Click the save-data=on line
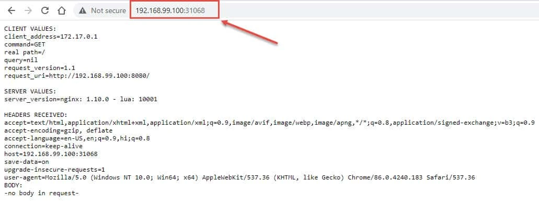The height and width of the screenshot is (204, 539). tap(27, 162)
